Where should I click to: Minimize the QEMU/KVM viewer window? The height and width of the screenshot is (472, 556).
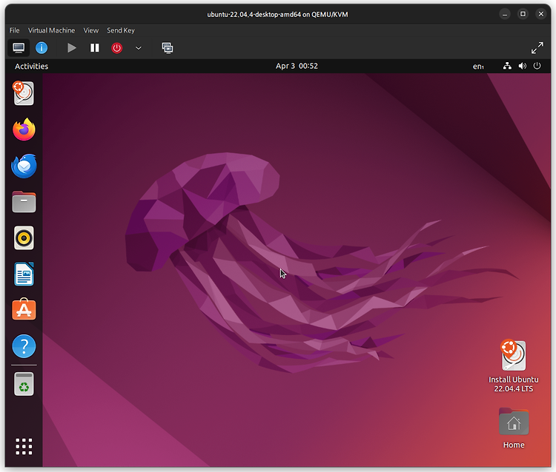click(x=505, y=14)
